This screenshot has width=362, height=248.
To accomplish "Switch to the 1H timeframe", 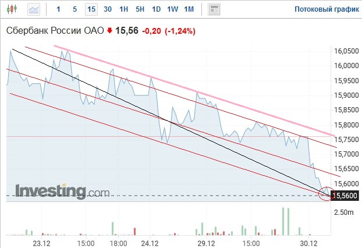I will click(124, 9).
